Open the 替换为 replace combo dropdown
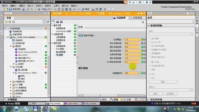The width and height of the screenshot is (199, 112). [x=192, y=90]
